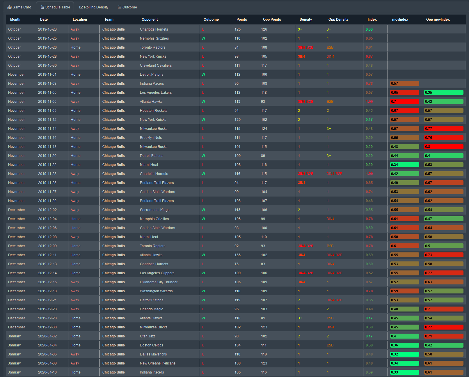Click the Points column header
This screenshot has width=469, height=377.
tap(242, 20)
